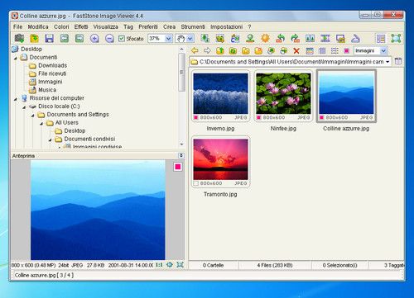Select the Immagini folder in tree

(50, 82)
